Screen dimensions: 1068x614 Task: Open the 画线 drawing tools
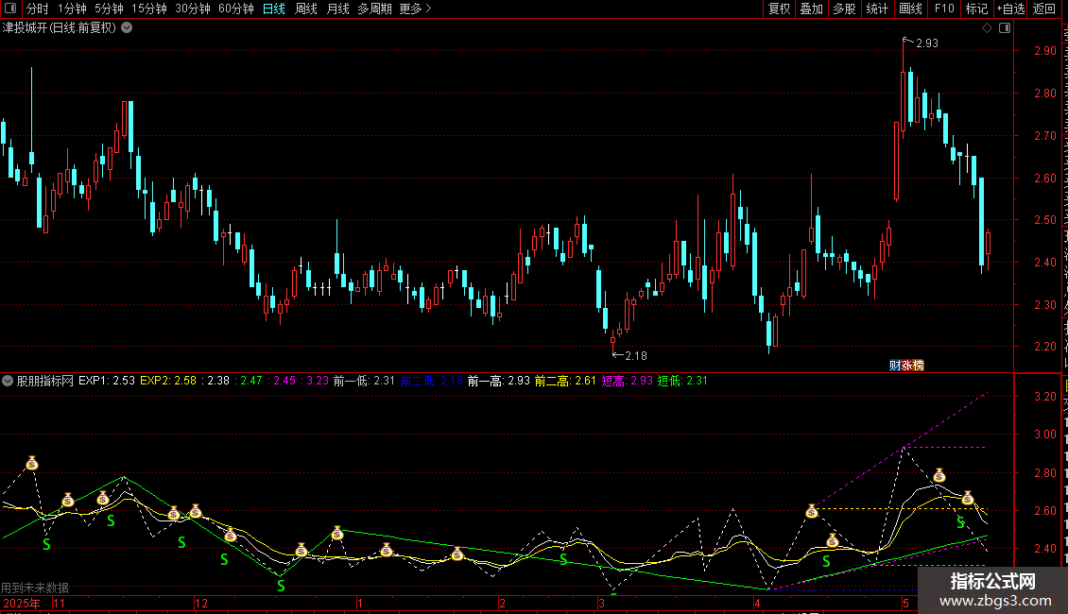(x=910, y=9)
